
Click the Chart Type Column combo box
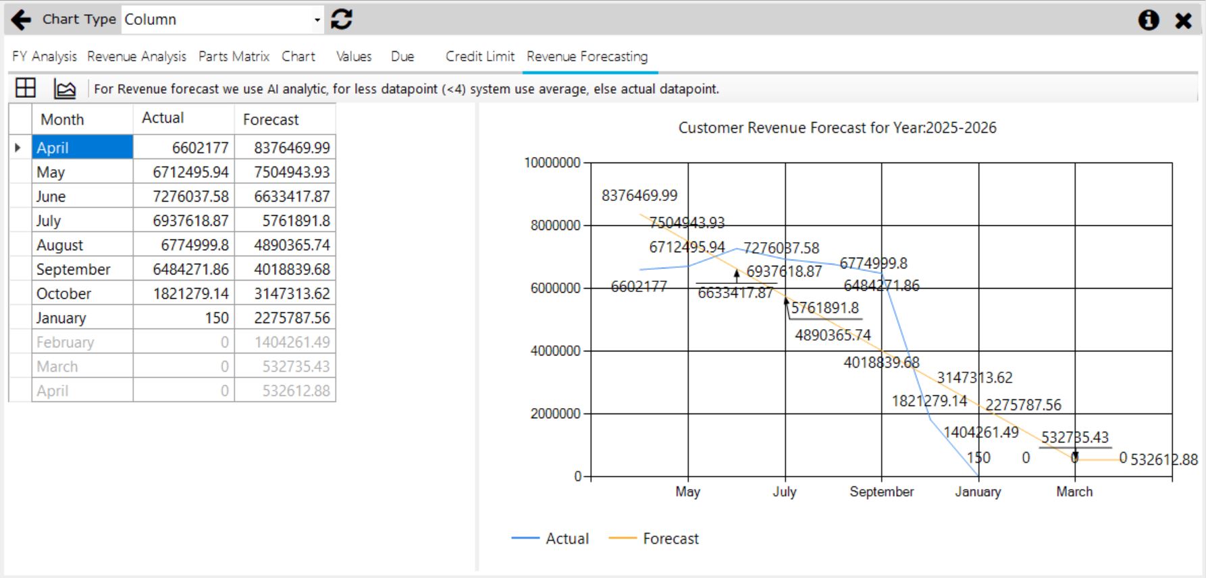[223, 20]
